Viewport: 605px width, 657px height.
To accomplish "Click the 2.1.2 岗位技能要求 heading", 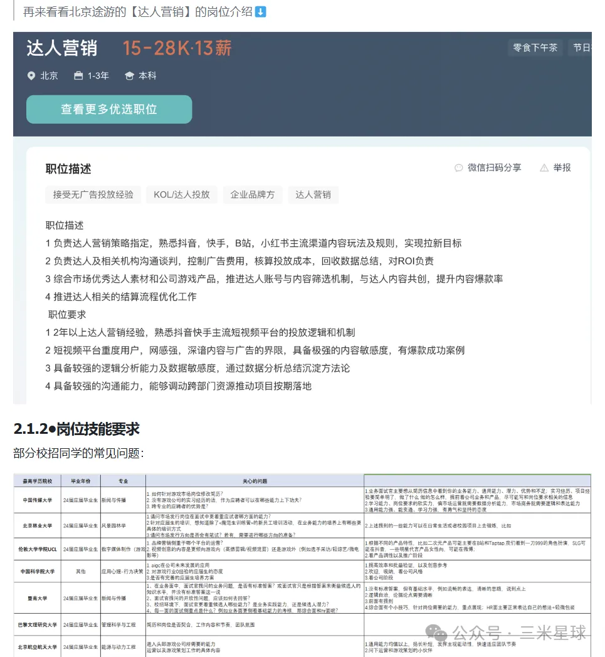I will point(76,429).
